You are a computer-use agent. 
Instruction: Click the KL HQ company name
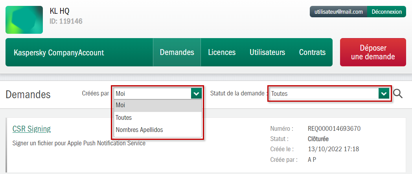point(59,11)
